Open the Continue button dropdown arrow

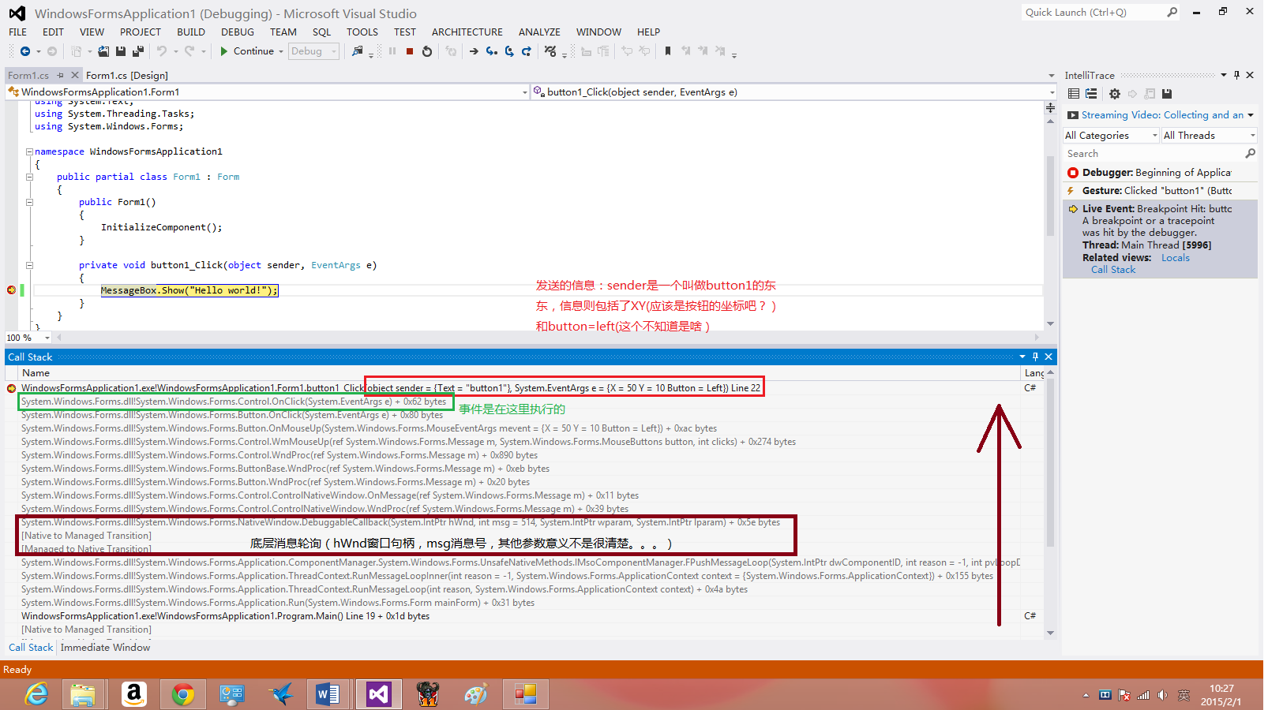280,51
